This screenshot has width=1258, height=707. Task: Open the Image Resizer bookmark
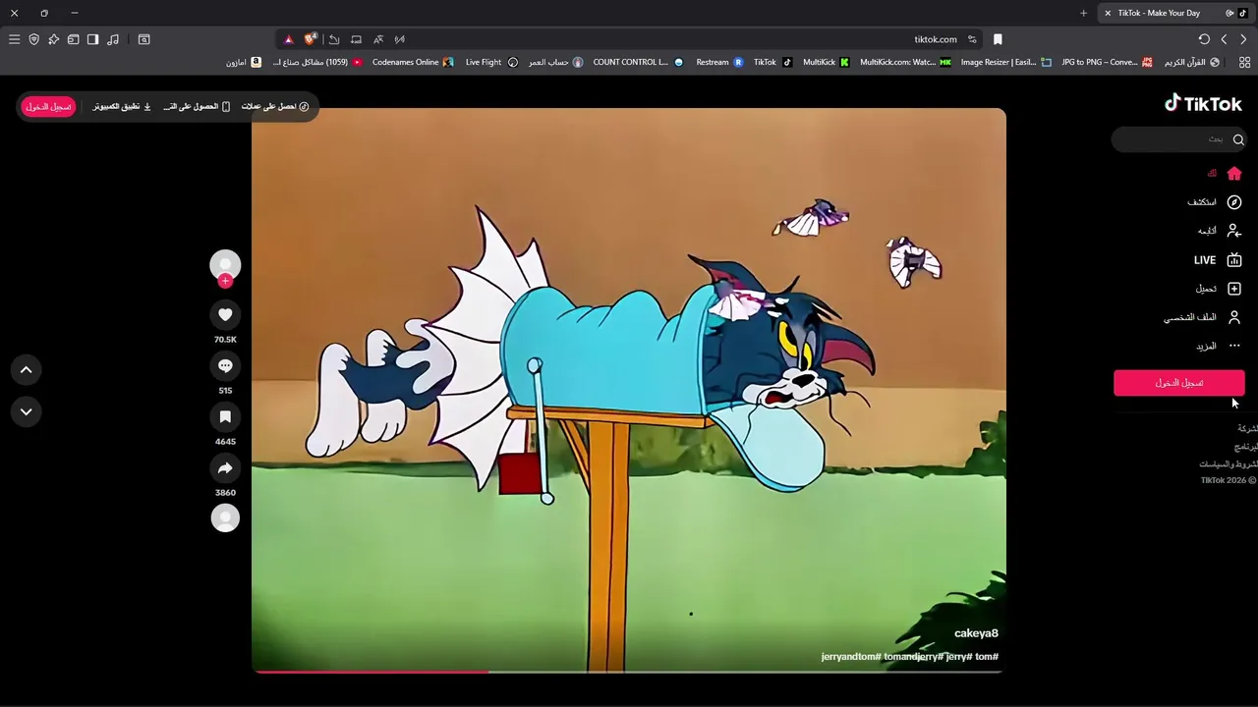(1005, 62)
